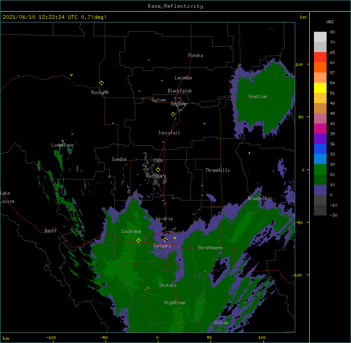The image size is (351, 343).
Task: Click the yellow V marker northwest of RockyMH
Action: pos(71,75)
